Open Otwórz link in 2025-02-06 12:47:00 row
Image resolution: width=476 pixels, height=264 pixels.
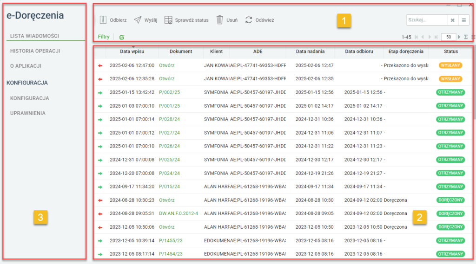[167, 65]
